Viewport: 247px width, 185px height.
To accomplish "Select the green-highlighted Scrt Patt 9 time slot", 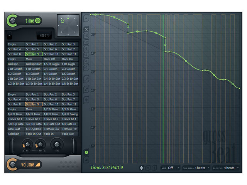I will (34, 54).
